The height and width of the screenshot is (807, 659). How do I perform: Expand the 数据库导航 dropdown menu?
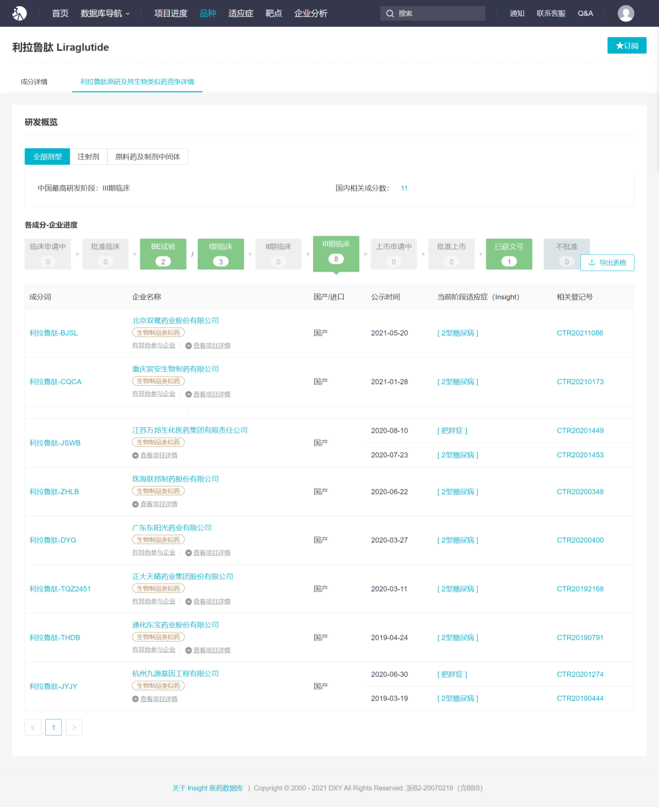(x=105, y=13)
